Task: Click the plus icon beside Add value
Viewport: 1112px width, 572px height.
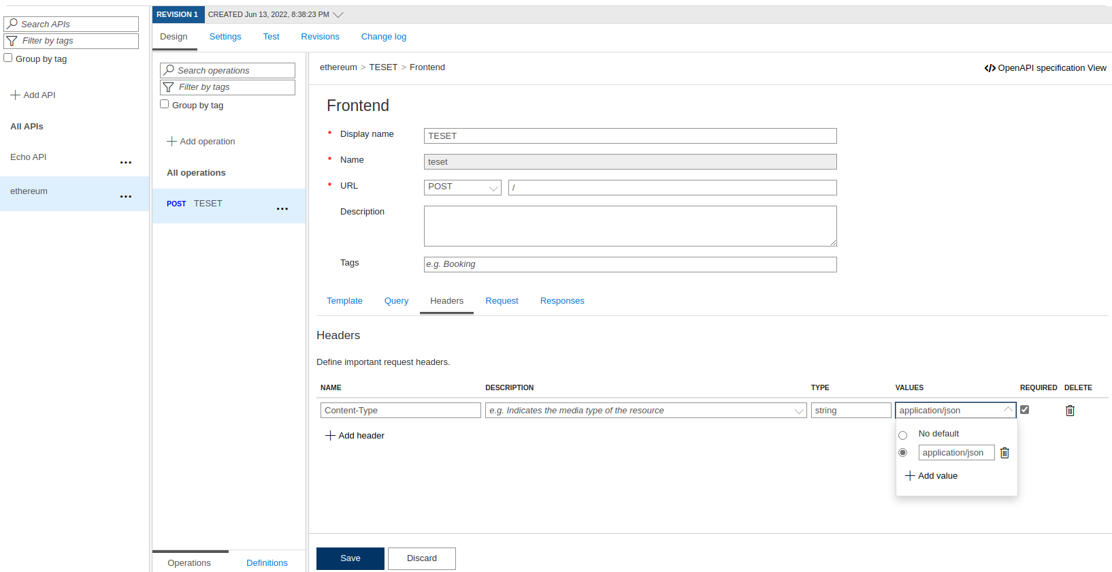Action: pyautogui.click(x=910, y=475)
